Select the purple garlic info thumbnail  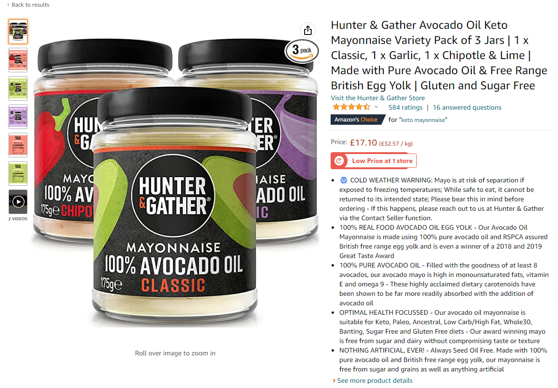[x=18, y=117]
